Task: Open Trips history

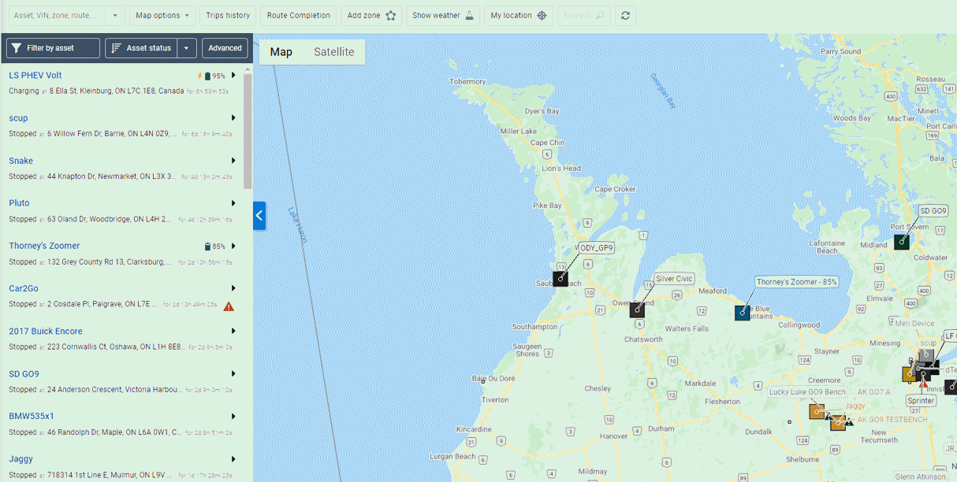Action: (x=228, y=16)
